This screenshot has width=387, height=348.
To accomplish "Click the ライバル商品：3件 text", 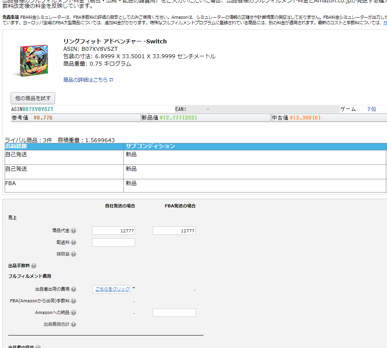I will (29, 140).
